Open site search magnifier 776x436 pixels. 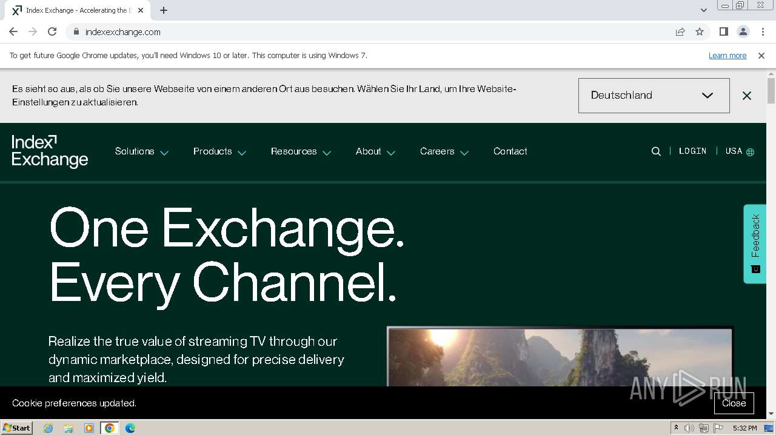[x=656, y=151]
